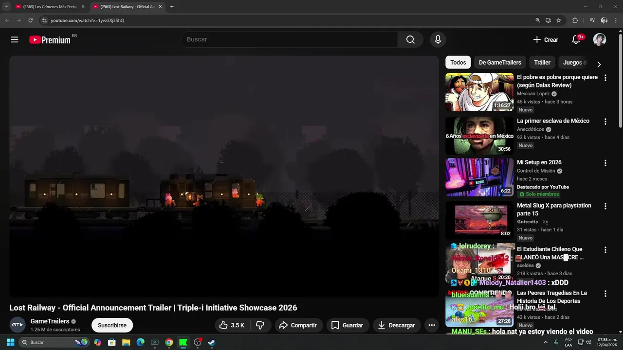Open the Windows Start menu
This screenshot has width=623, height=350.
(10, 342)
